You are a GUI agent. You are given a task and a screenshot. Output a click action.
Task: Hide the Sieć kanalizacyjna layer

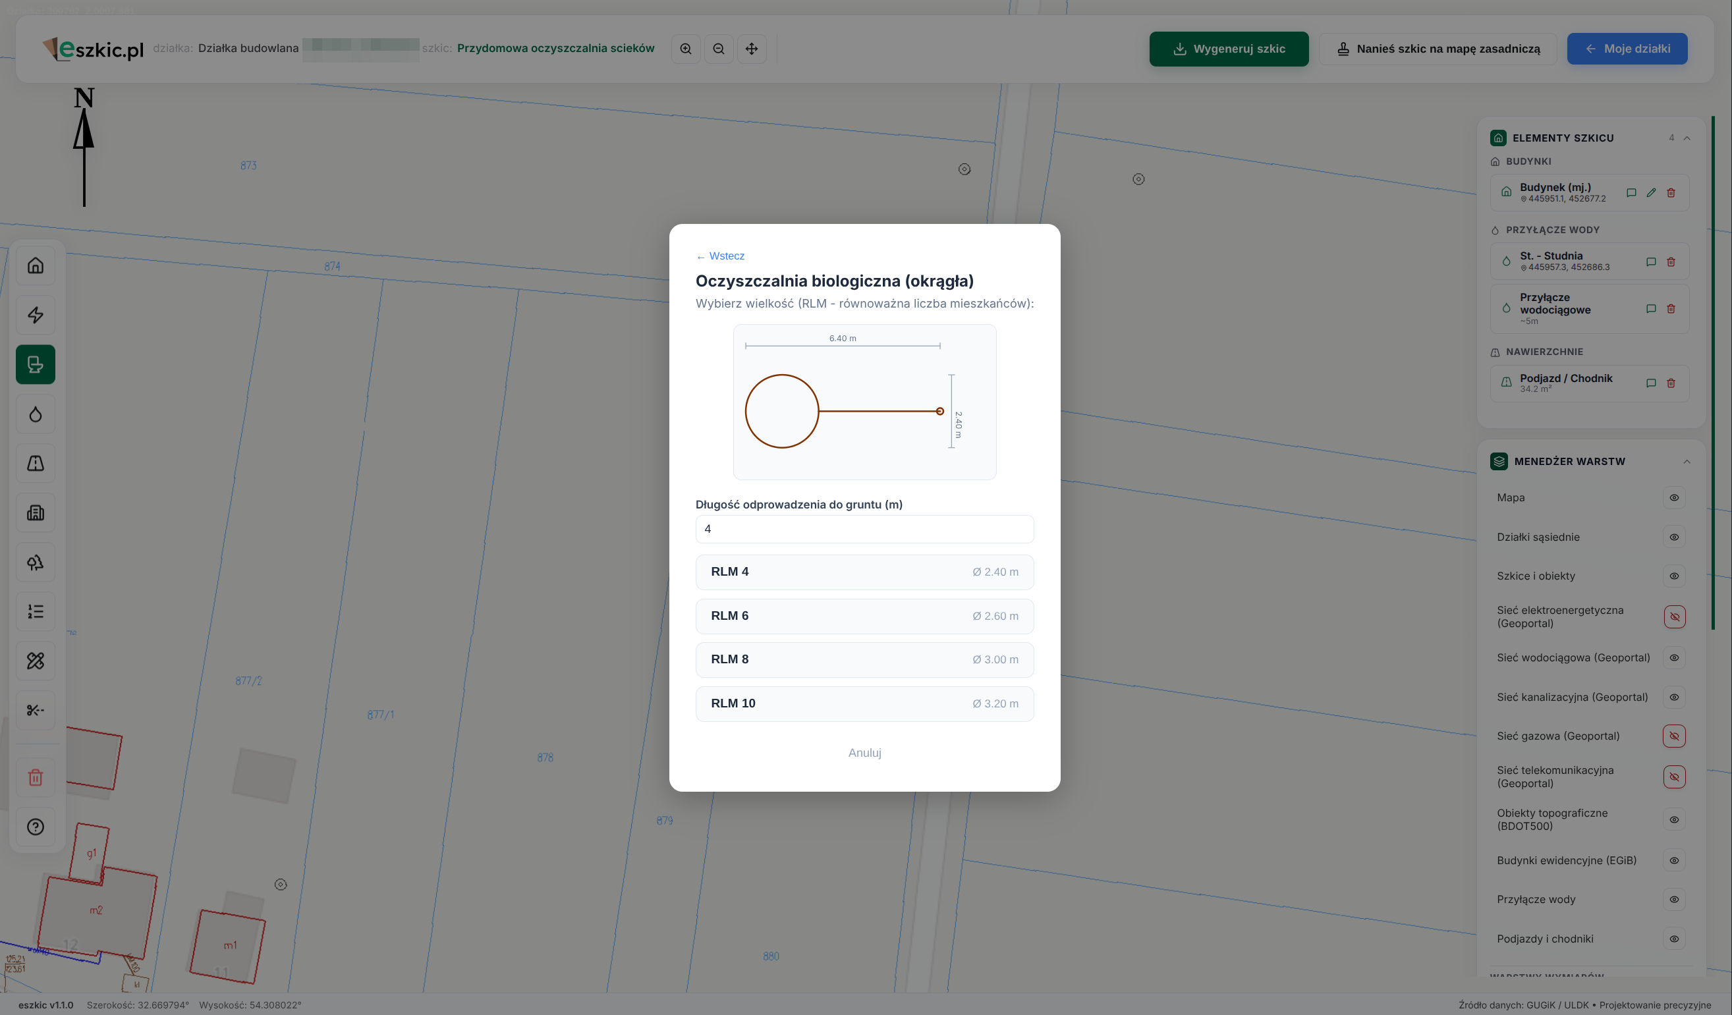click(1675, 698)
